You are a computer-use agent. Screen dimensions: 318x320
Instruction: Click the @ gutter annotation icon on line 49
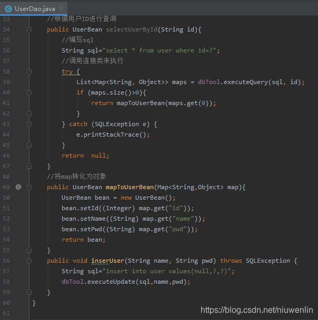pos(18,187)
